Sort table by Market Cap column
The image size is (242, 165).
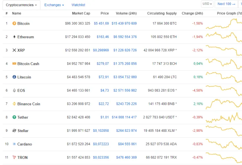pyautogui.click(x=81, y=14)
